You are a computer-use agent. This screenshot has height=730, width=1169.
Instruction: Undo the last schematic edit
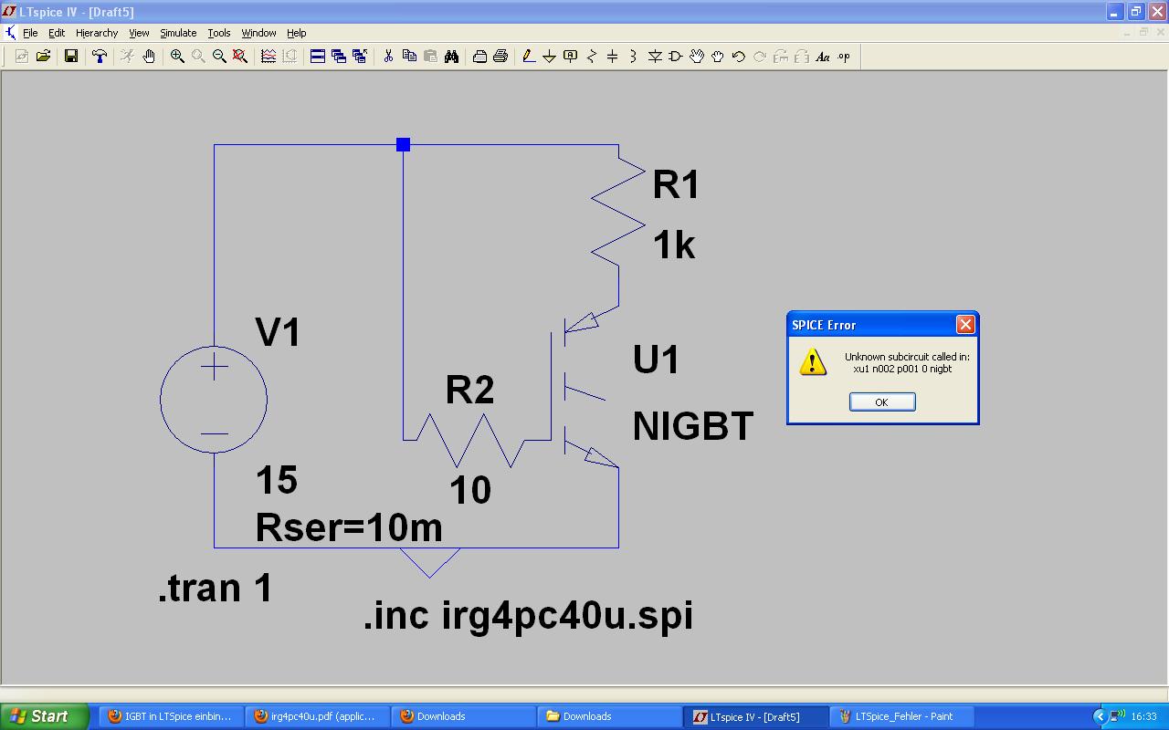click(738, 56)
